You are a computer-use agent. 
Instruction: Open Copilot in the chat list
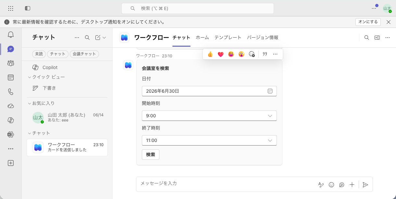point(67,67)
